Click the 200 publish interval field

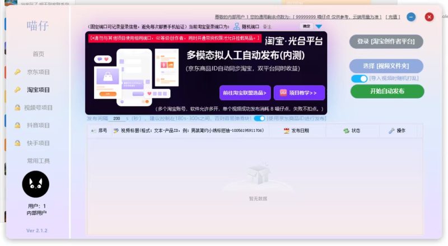click(116, 119)
